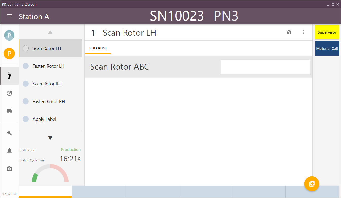Open the footprint steps view
The width and height of the screenshot is (341, 198).
point(9,76)
